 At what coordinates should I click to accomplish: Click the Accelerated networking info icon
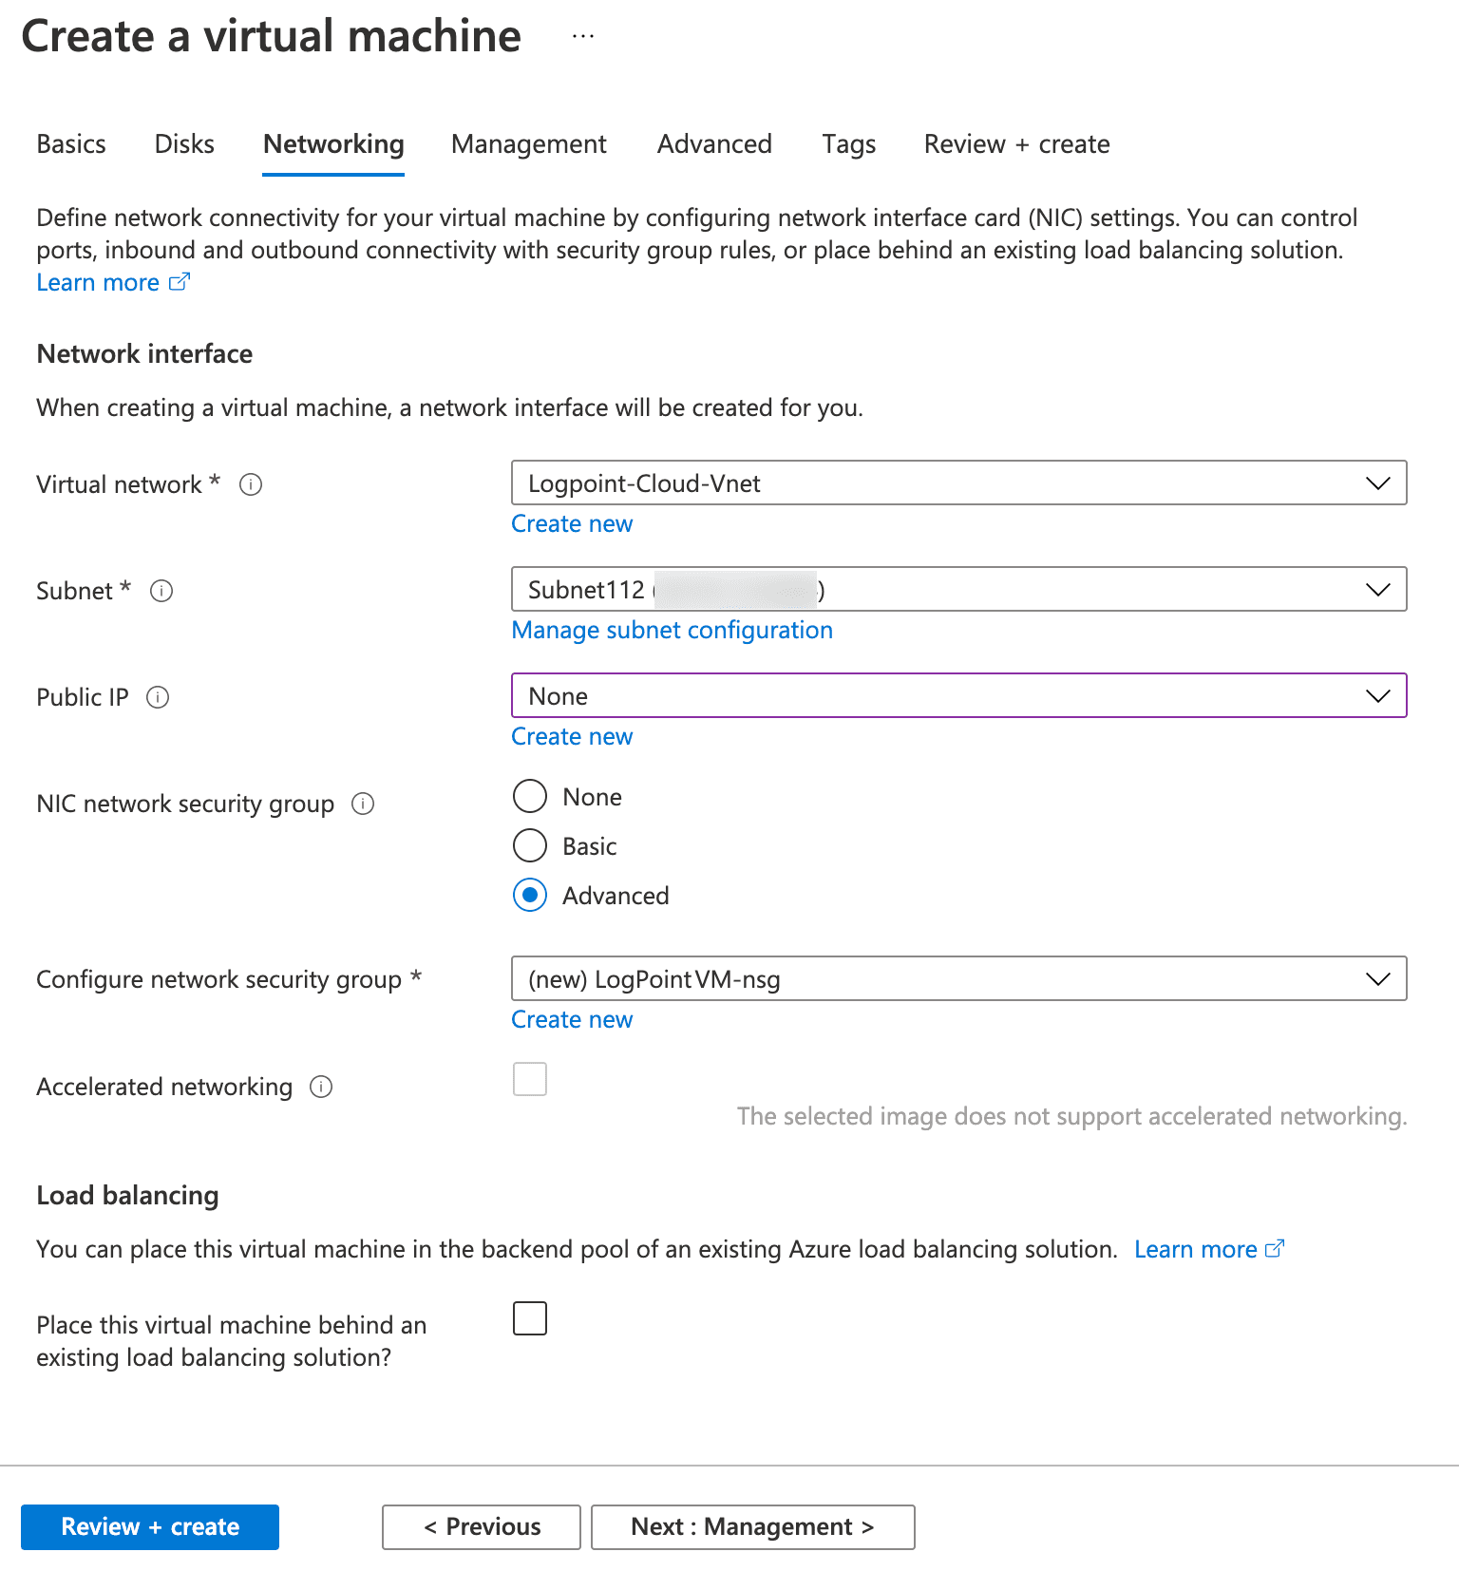point(321,1087)
